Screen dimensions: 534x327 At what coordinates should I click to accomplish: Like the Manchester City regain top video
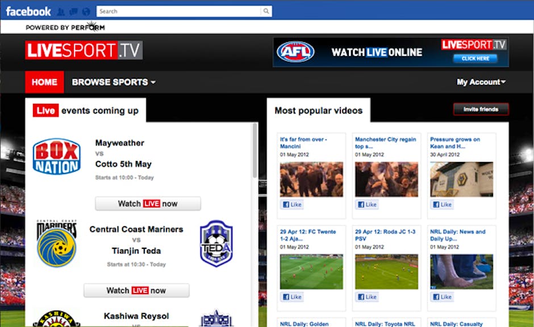click(x=367, y=205)
